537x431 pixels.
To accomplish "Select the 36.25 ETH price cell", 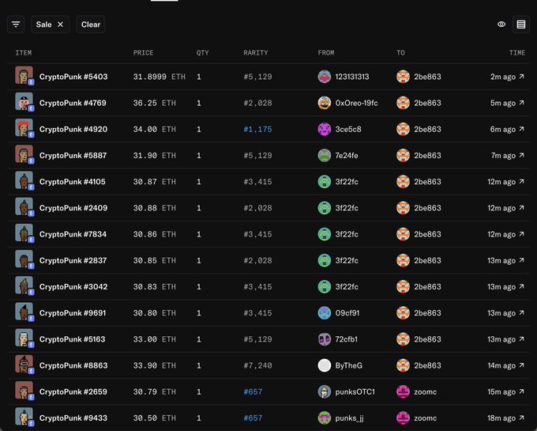I will coord(155,103).
